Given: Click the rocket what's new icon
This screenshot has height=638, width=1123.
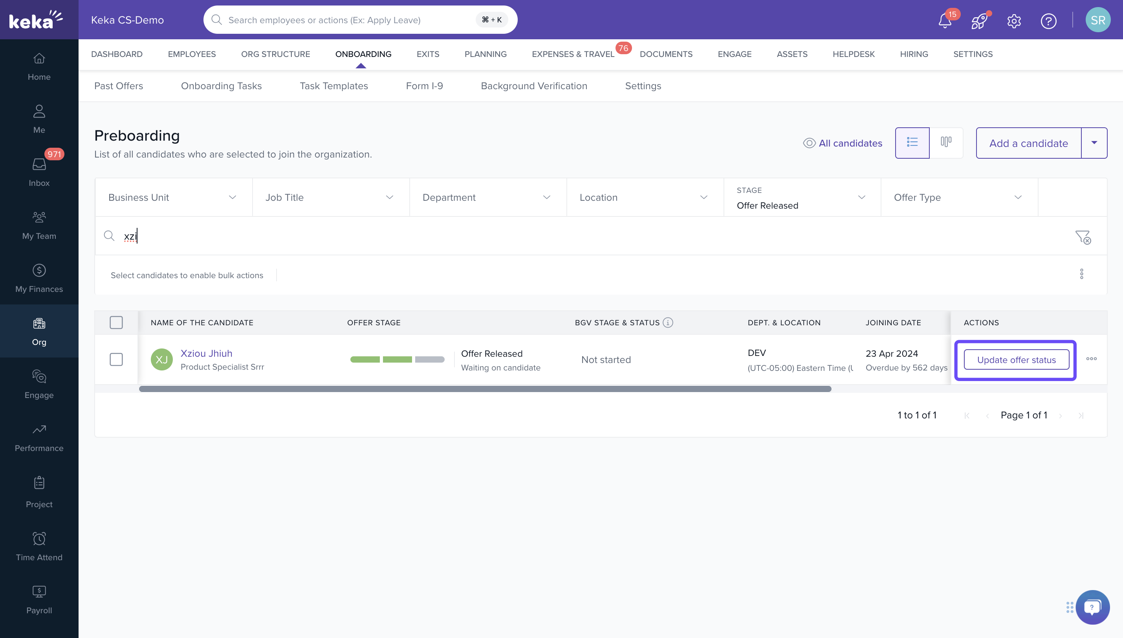Looking at the screenshot, I should [x=979, y=20].
